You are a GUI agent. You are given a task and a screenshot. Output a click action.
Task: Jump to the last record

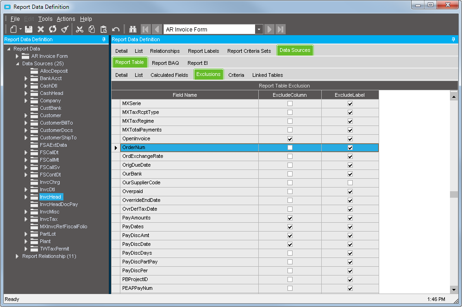point(281,29)
